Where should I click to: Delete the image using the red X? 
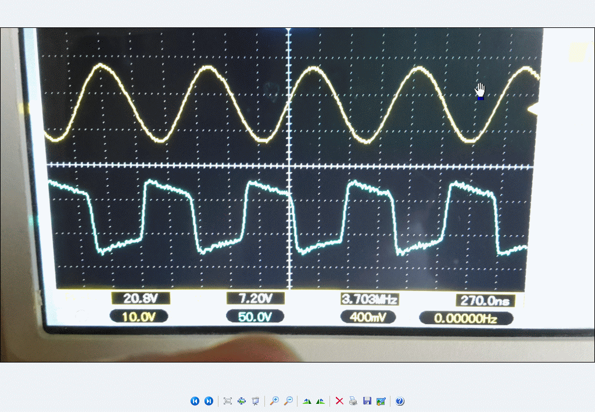pos(339,401)
